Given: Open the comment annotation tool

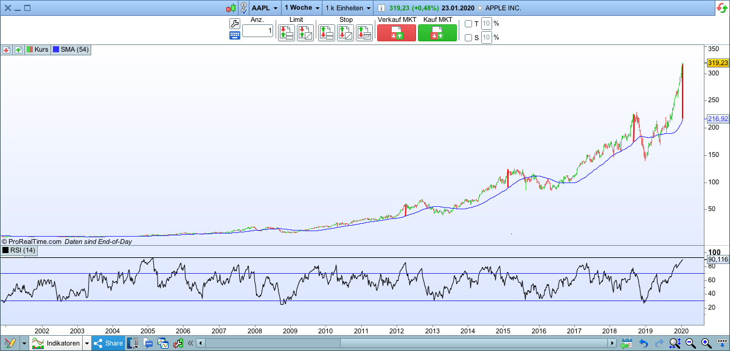Looking at the screenshot, I should [147, 343].
